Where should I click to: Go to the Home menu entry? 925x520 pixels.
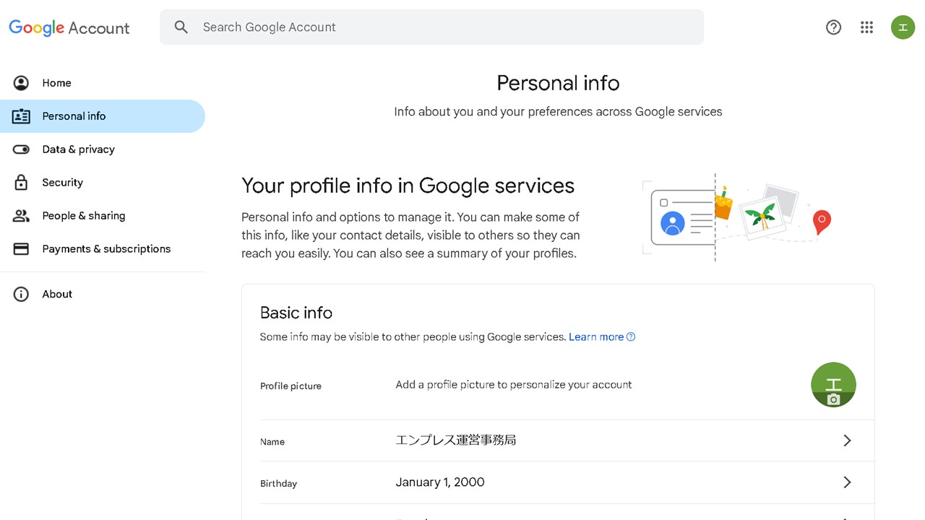tap(56, 82)
